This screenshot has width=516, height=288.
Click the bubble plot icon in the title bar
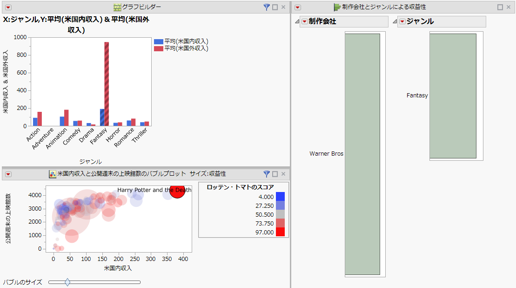52,174
